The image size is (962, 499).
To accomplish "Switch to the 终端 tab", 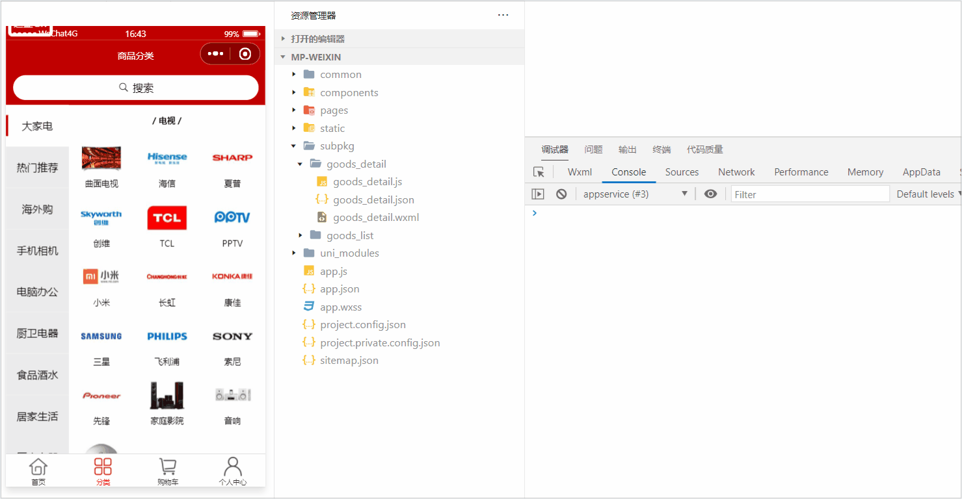I will coord(661,149).
